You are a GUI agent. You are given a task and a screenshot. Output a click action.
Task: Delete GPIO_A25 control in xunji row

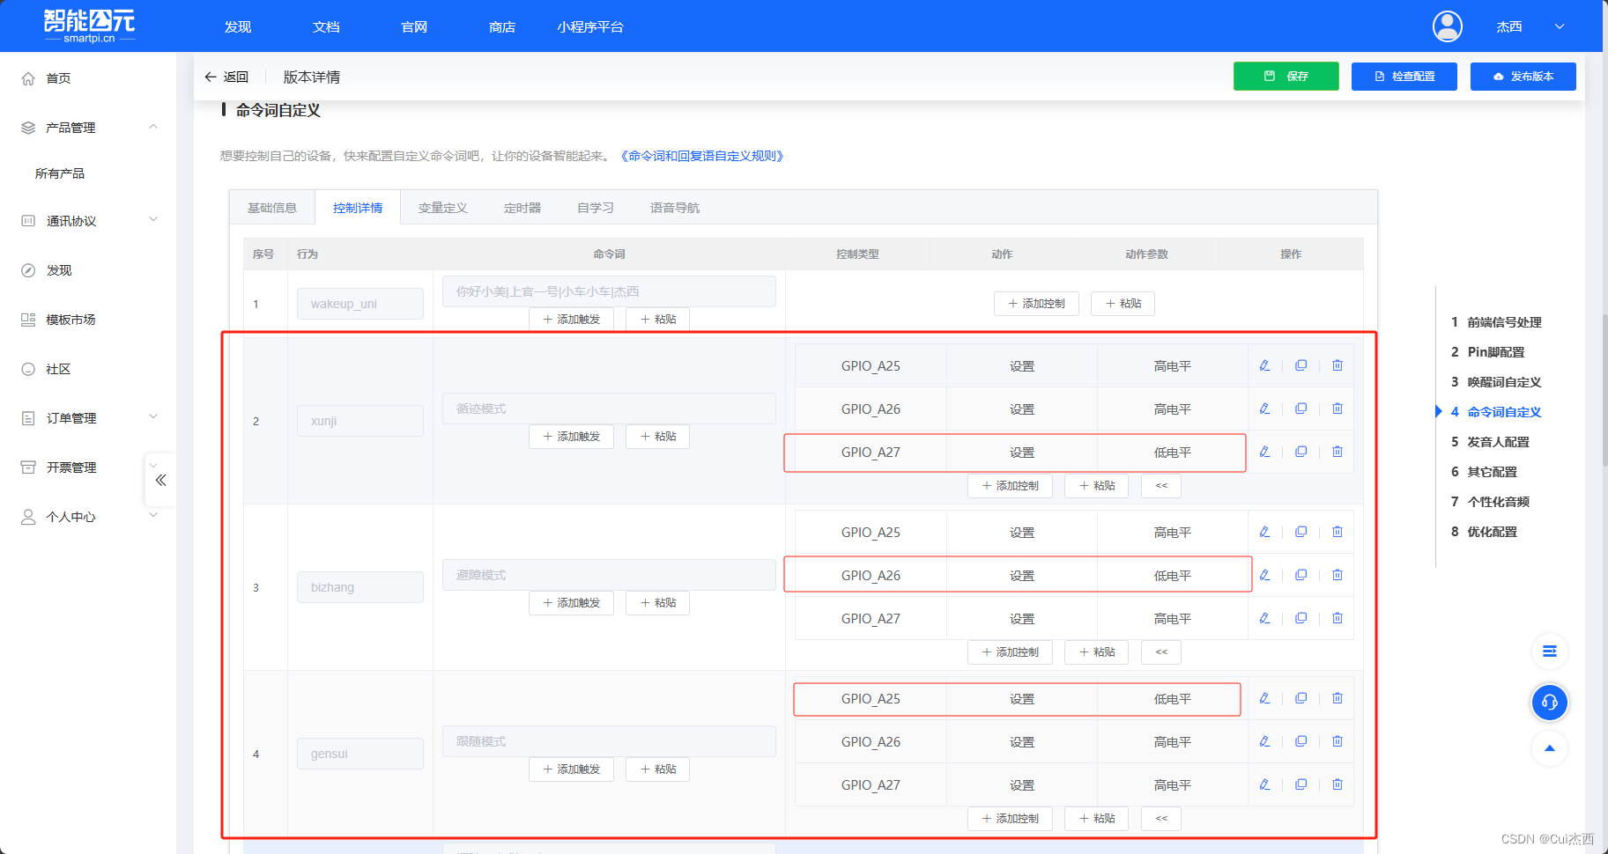tap(1337, 365)
